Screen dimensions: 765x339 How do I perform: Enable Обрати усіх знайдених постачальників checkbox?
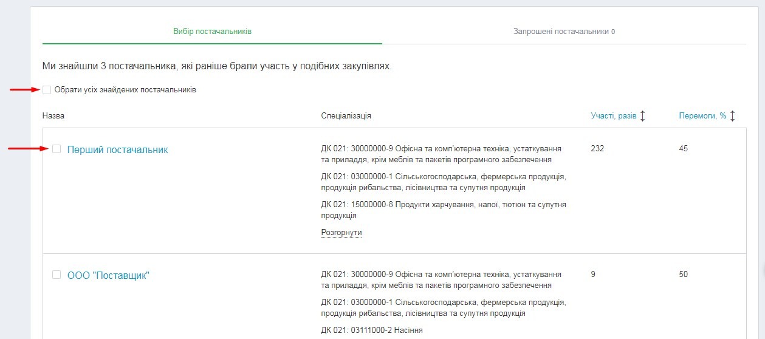(x=47, y=90)
